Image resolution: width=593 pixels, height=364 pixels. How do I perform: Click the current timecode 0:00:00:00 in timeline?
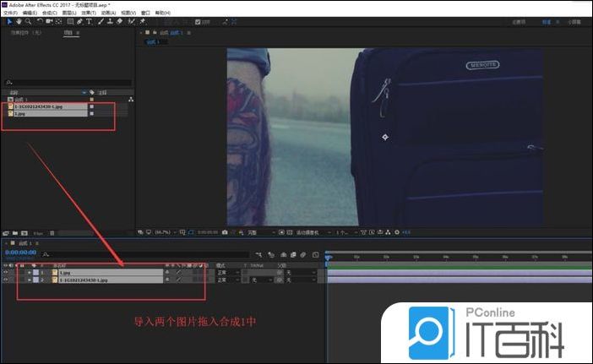19,252
